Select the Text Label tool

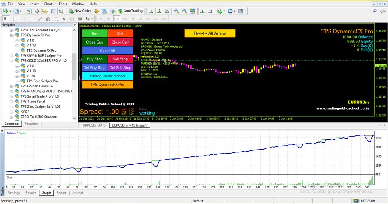point(72,19)
